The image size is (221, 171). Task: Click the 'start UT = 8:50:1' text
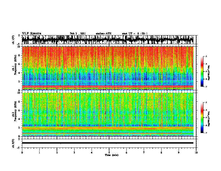coord(135,34)
